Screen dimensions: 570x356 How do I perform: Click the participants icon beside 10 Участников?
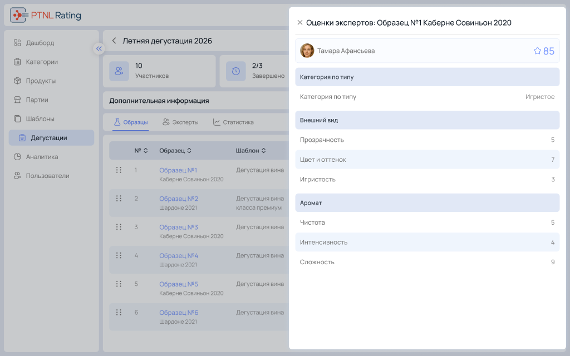pos(119,71)
